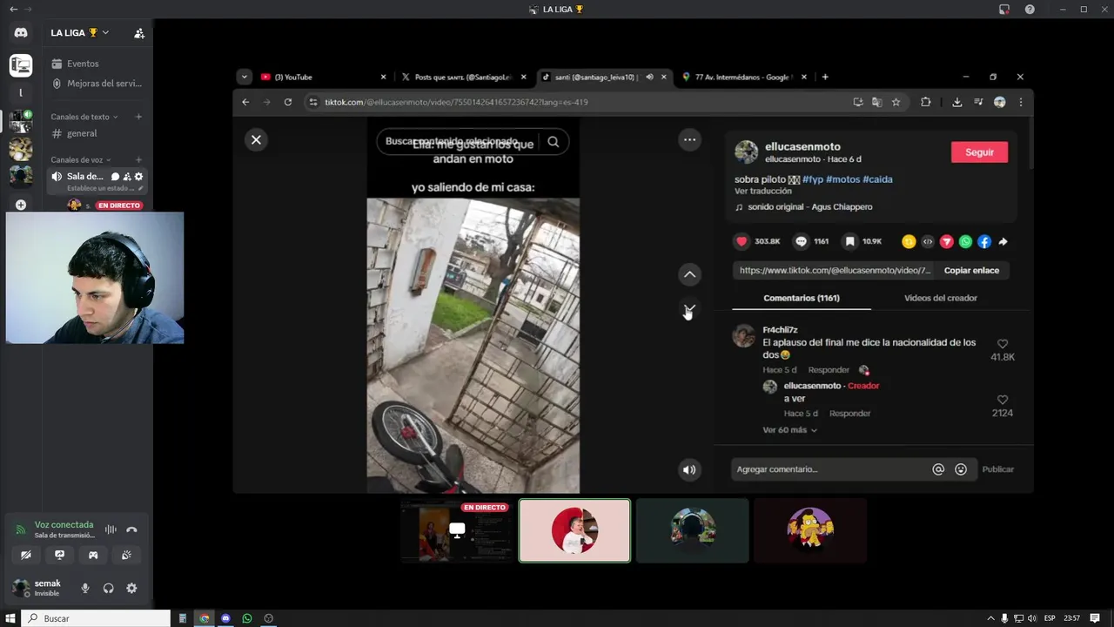Open the three-dot video options menu
This screenshot has height=627, width=1114.
pos(689,139)
